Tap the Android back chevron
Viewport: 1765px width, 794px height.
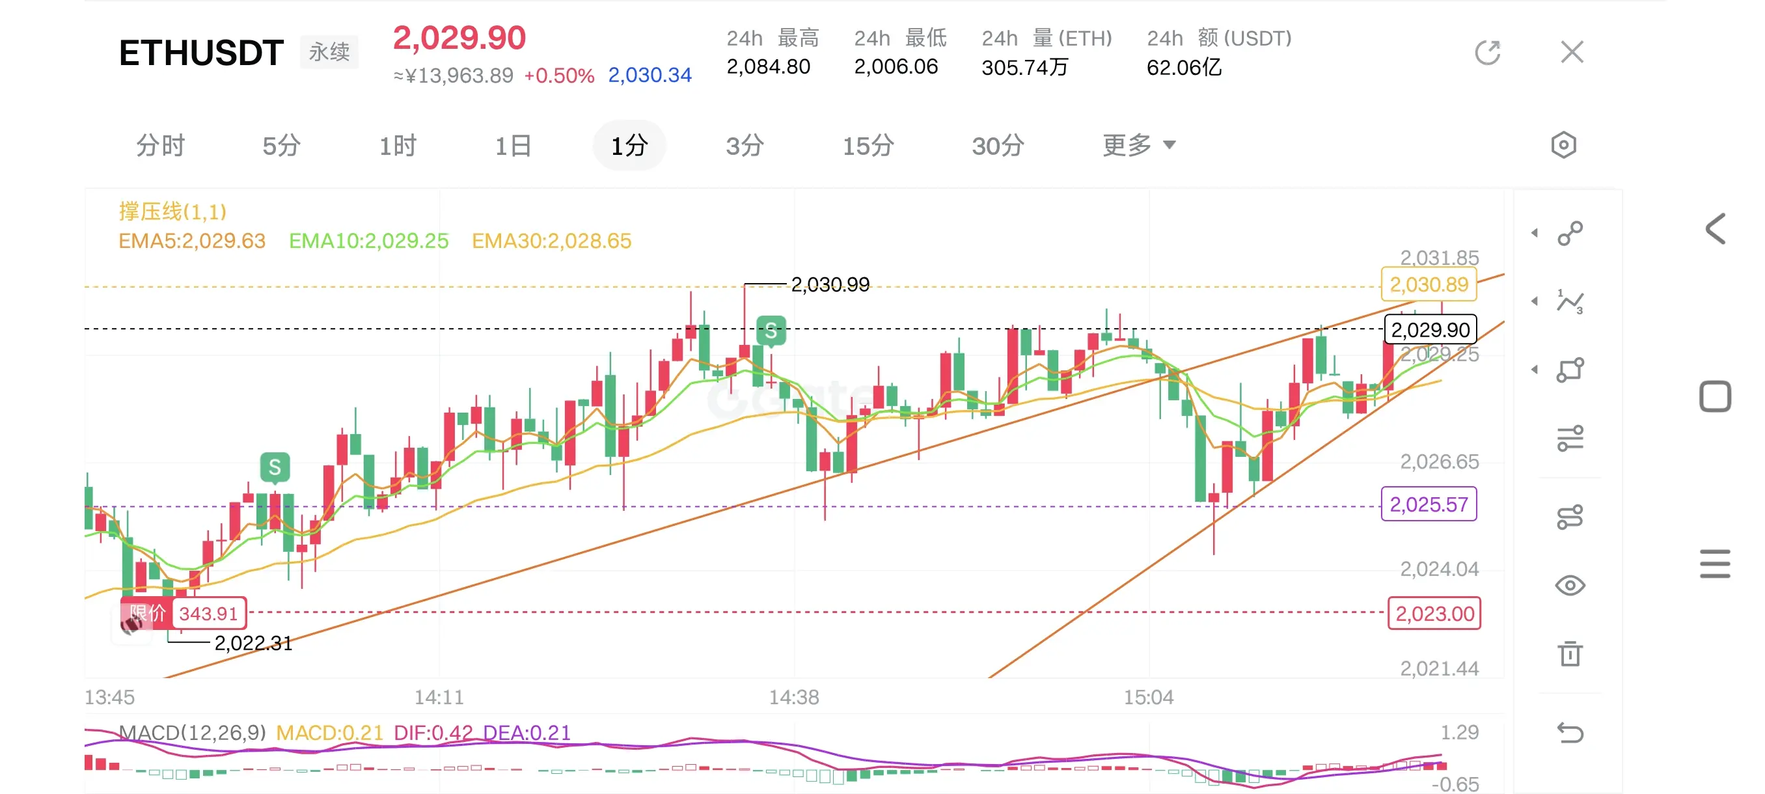pos(1715,229)
